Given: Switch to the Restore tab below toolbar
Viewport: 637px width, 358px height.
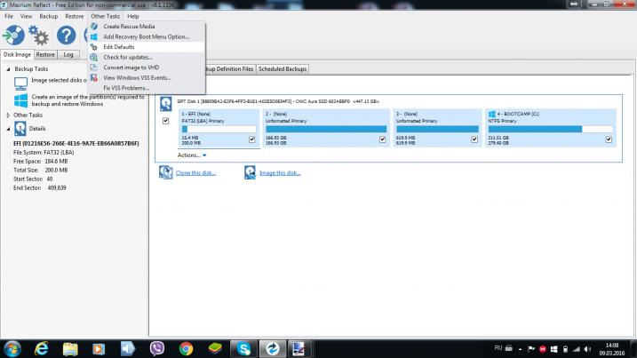Looking at the screenshot, I should pyautogui.click(x=45, y=54).
